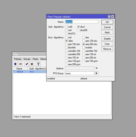The height and width of the screenshot is (137, 136).
Task: Click OK button
Action: click(107, 22)
